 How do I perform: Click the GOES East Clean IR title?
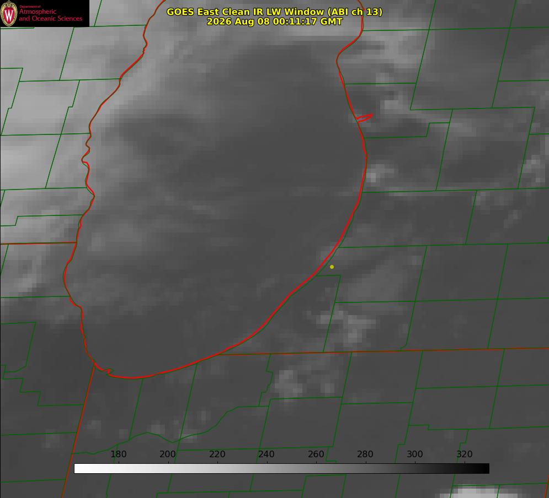(275, 12)
